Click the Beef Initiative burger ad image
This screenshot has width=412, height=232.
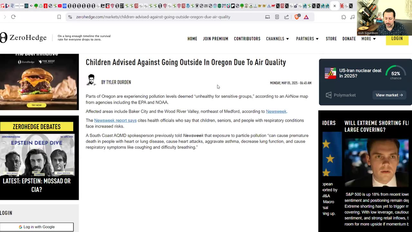[39, 82]
